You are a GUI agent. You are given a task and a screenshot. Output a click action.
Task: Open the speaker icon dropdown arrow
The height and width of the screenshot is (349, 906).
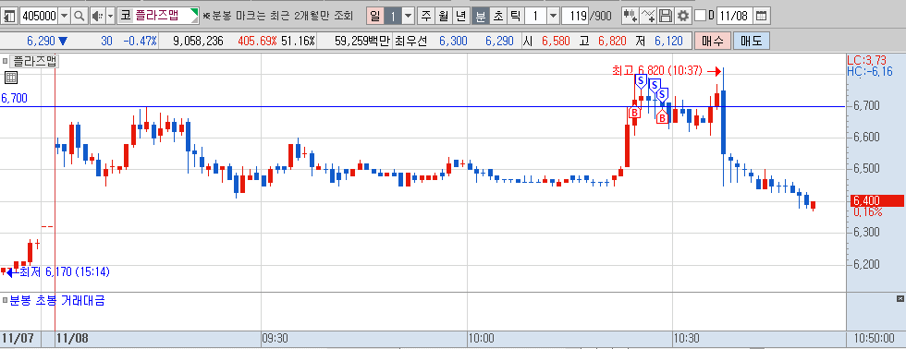(110, 16)
